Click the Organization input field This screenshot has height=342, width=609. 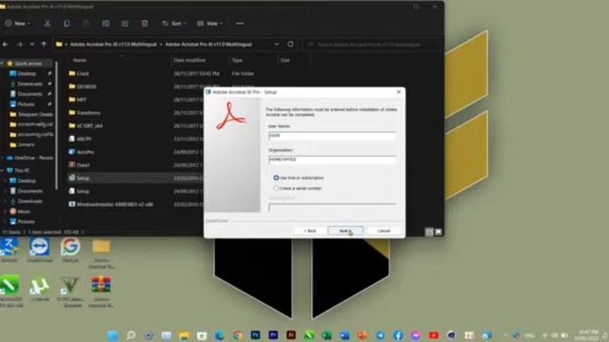pos(332,160)
